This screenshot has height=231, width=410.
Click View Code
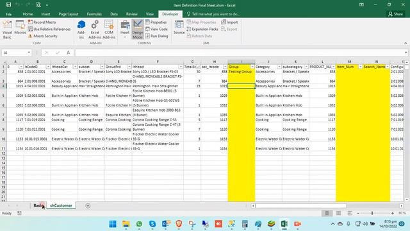(156, 29)
